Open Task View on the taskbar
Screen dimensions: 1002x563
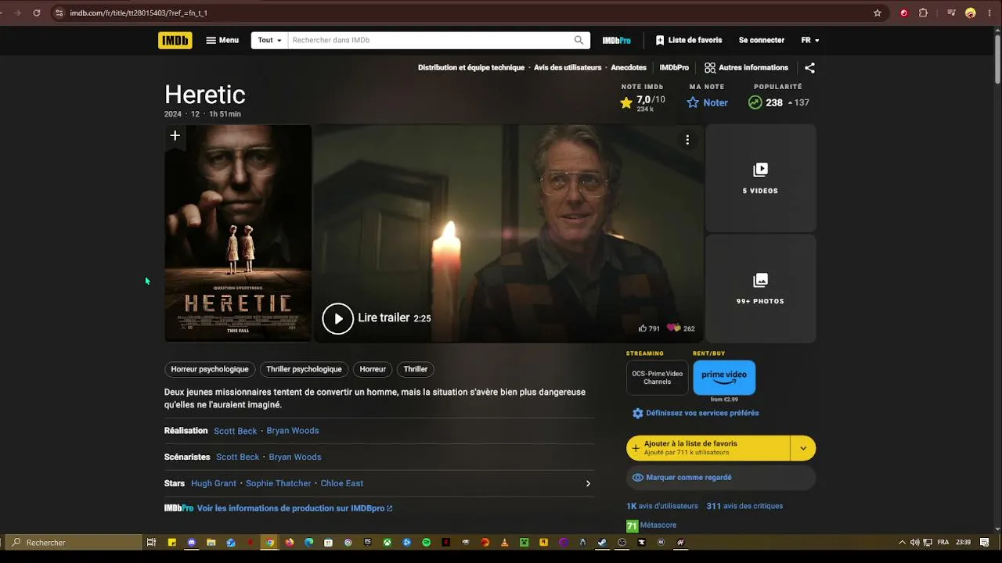[152, 543]
